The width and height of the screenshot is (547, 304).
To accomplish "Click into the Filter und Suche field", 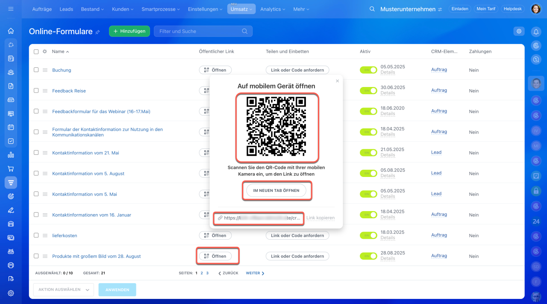I will click(x=203, y=31).
